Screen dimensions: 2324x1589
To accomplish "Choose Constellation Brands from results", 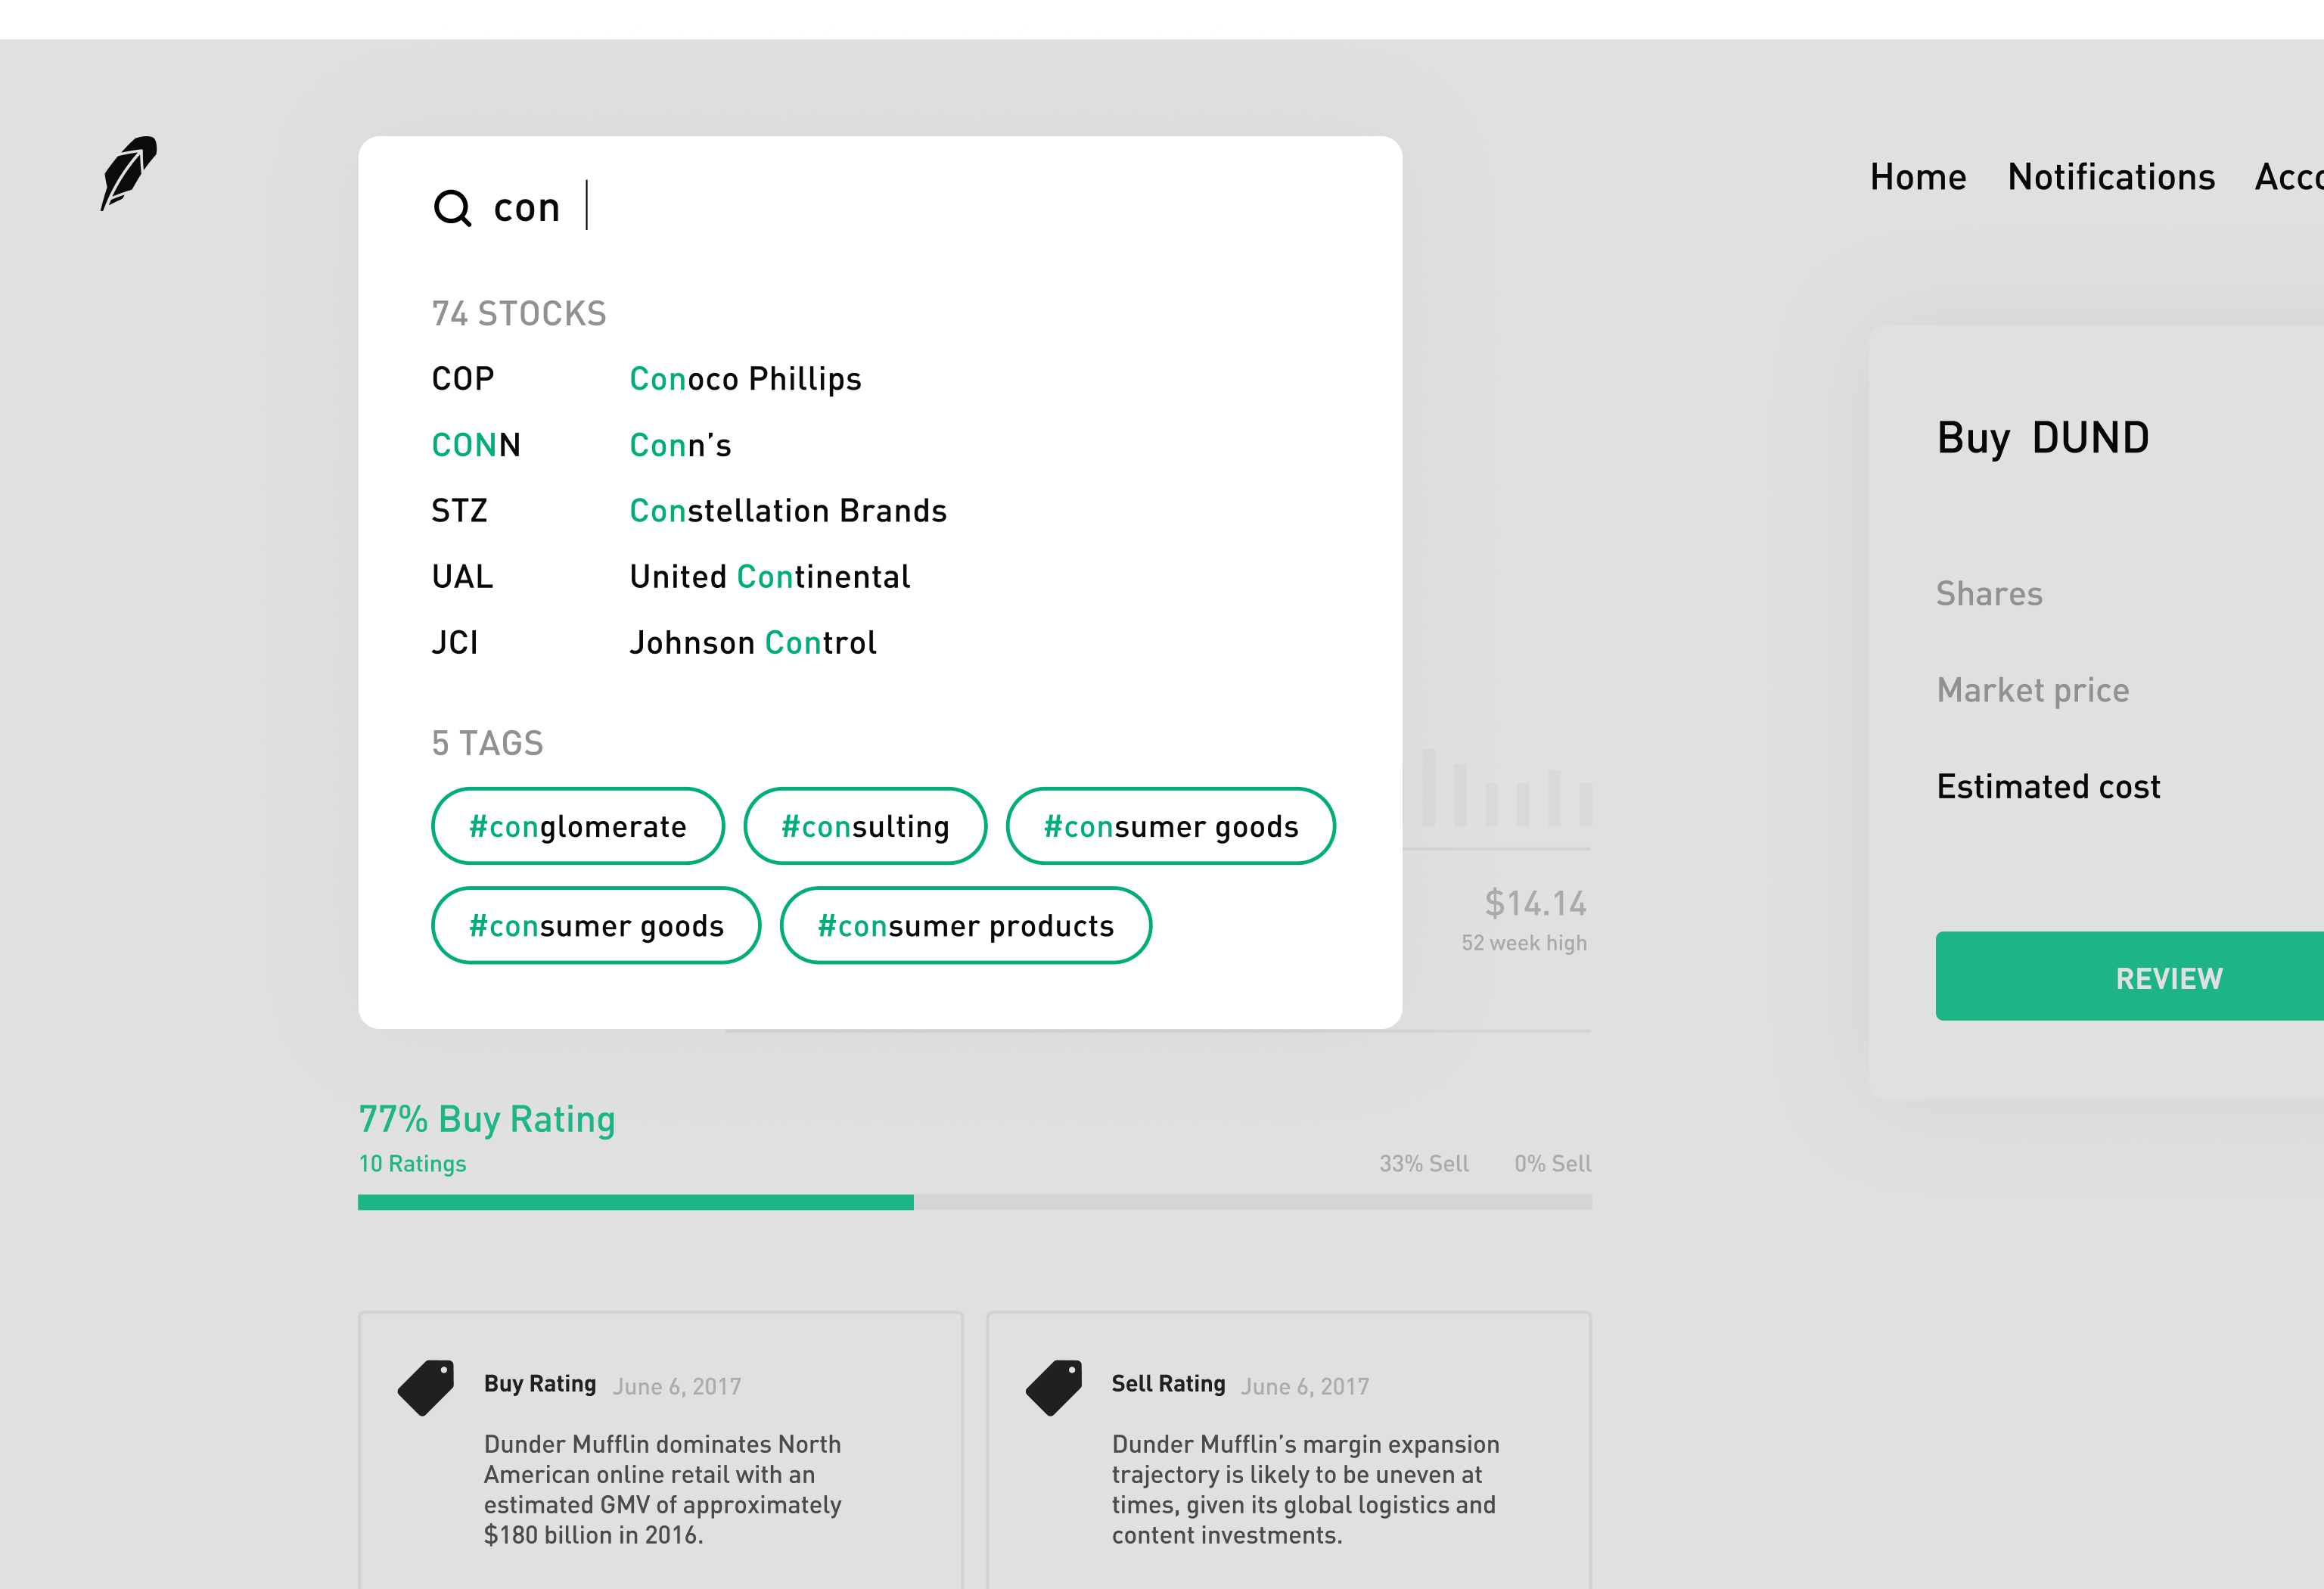I will tap(788, 511).
